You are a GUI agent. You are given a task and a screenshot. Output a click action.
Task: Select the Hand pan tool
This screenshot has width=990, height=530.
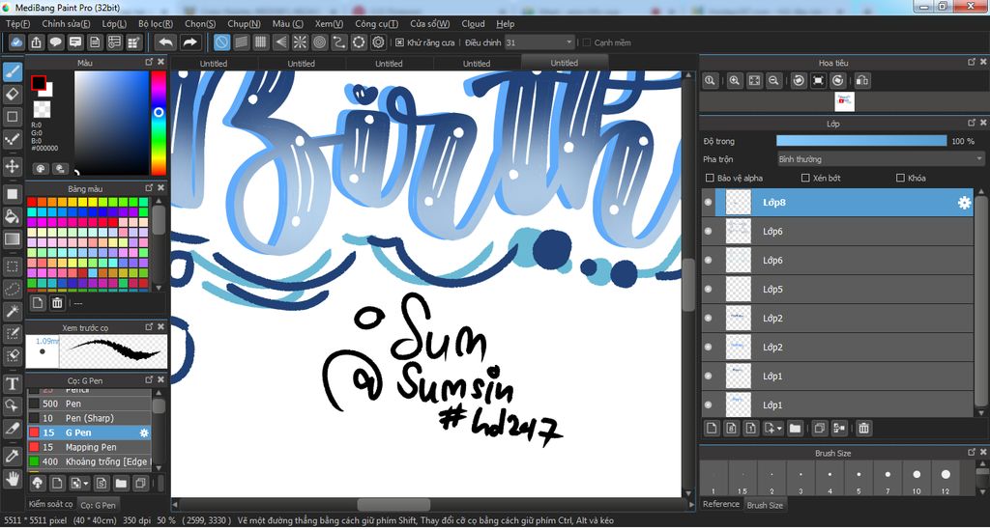[12, 478]
